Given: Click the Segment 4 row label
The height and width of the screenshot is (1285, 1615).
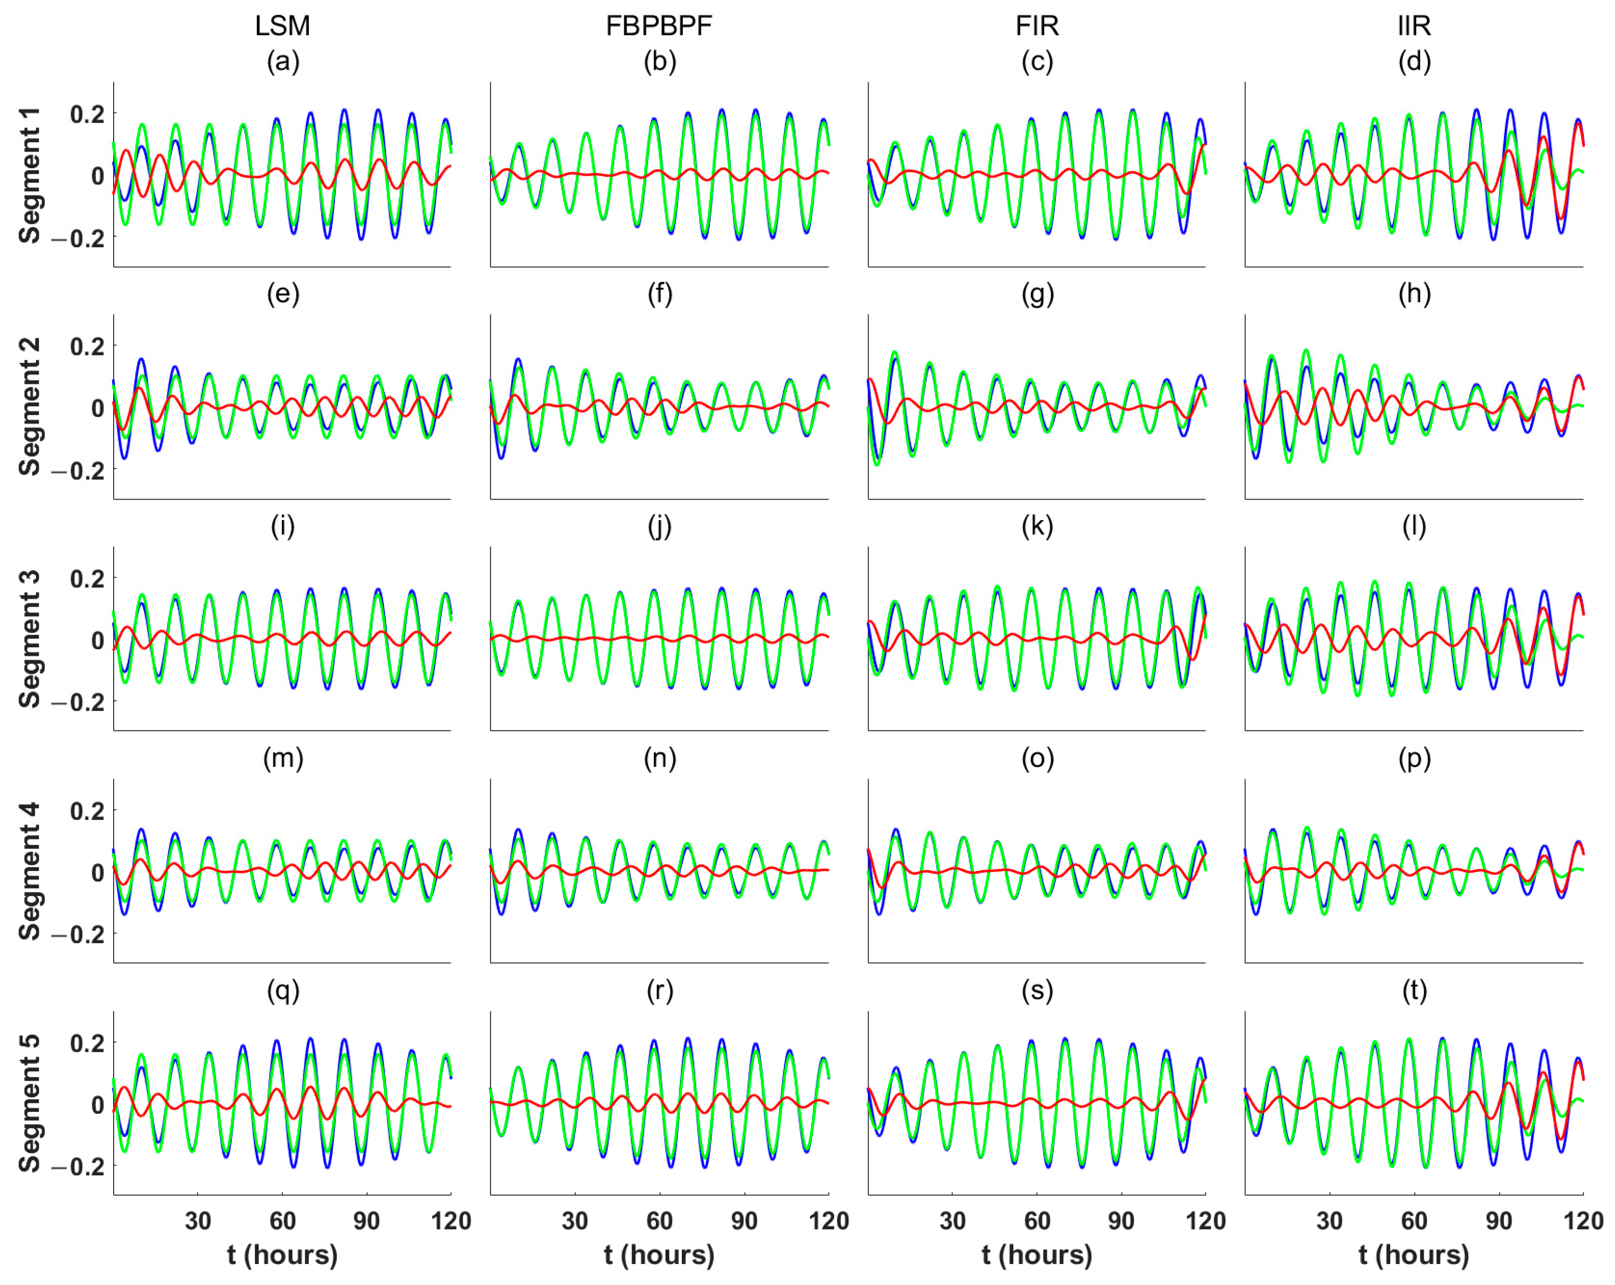Looking at the screenshot, I should (x=30, y=871).
